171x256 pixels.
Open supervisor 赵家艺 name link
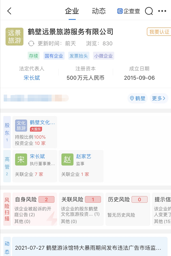84,156
